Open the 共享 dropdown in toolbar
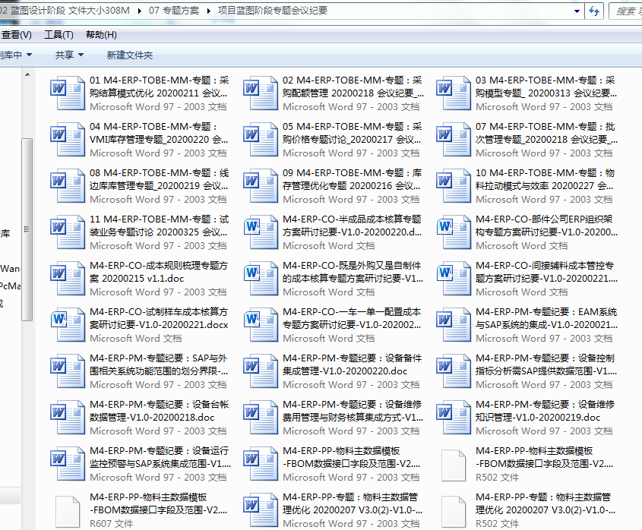The height and width of the screenshot is (530, 642). 69,55
